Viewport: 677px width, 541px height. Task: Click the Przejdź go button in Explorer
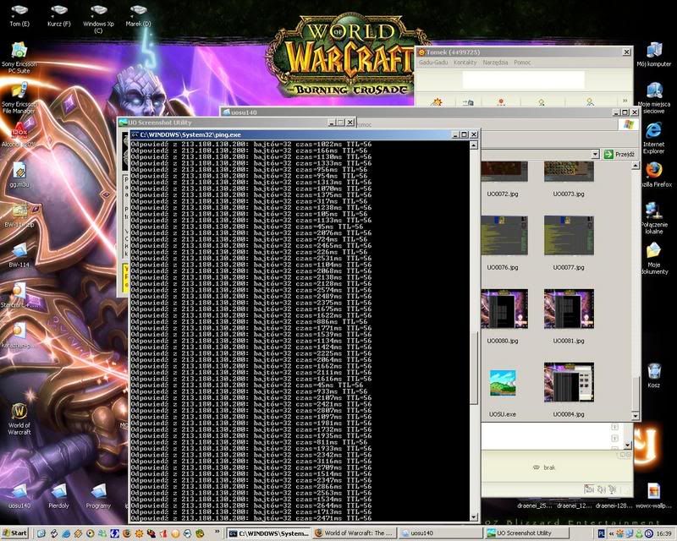pos(619,155)
